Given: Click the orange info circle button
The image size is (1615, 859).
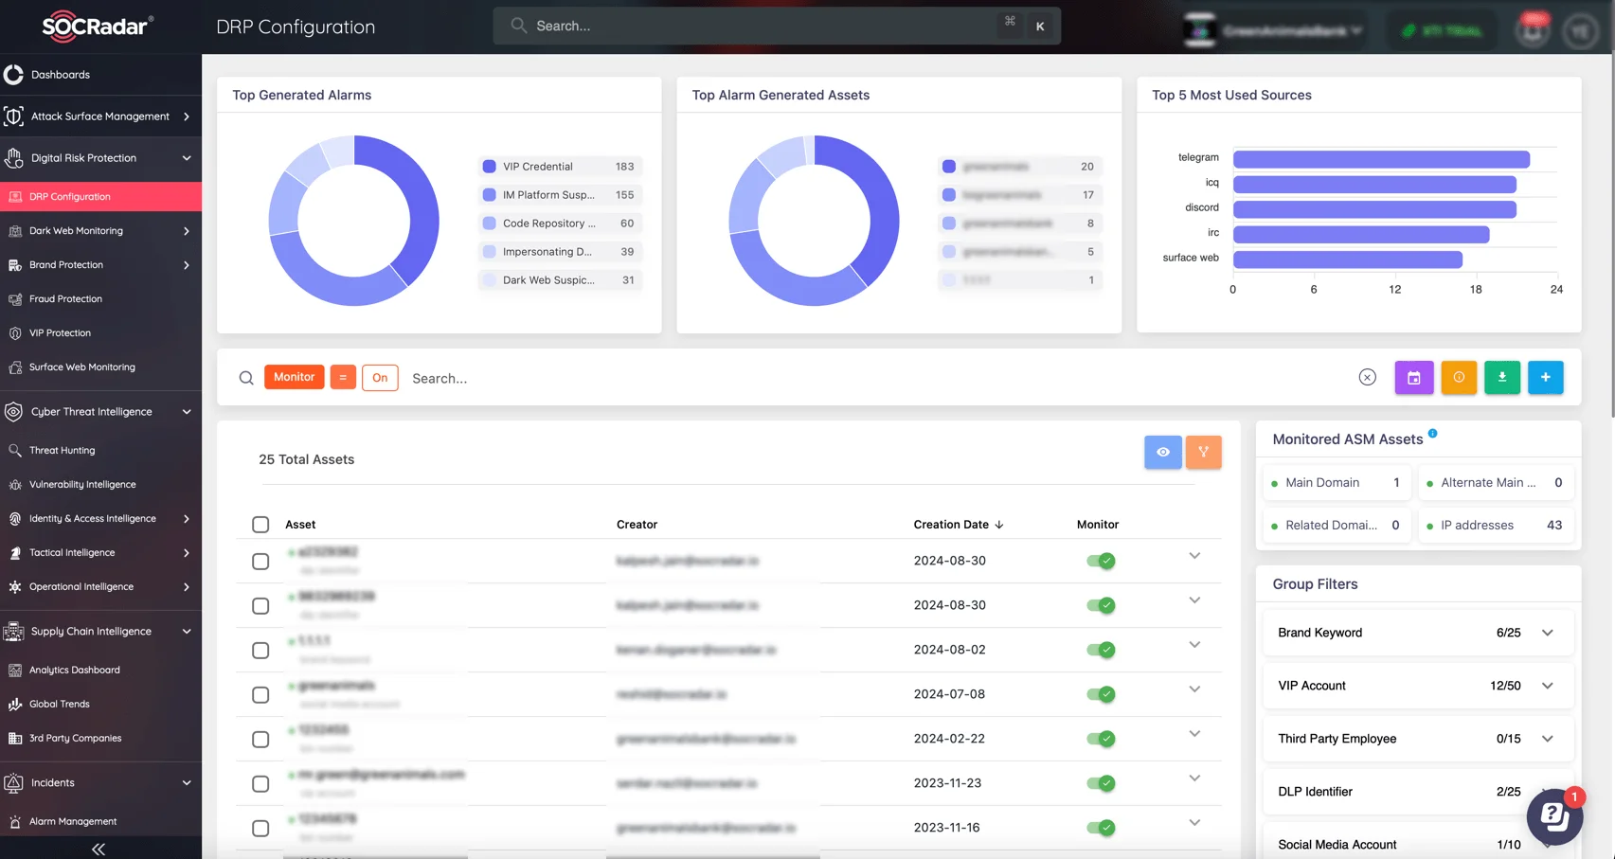Looking at the screenshot, I should click(1459, 378).
